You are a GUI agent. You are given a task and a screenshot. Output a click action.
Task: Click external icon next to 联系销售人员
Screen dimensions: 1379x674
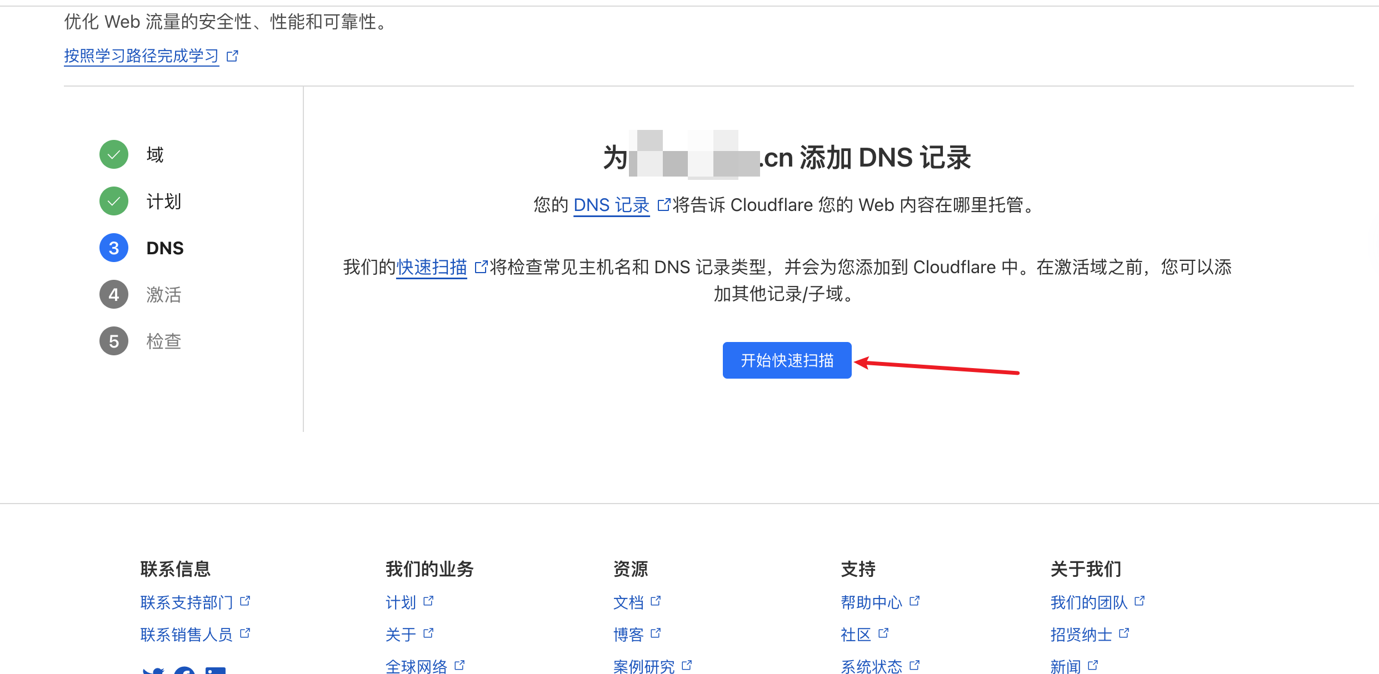click(x=245, y=633)
